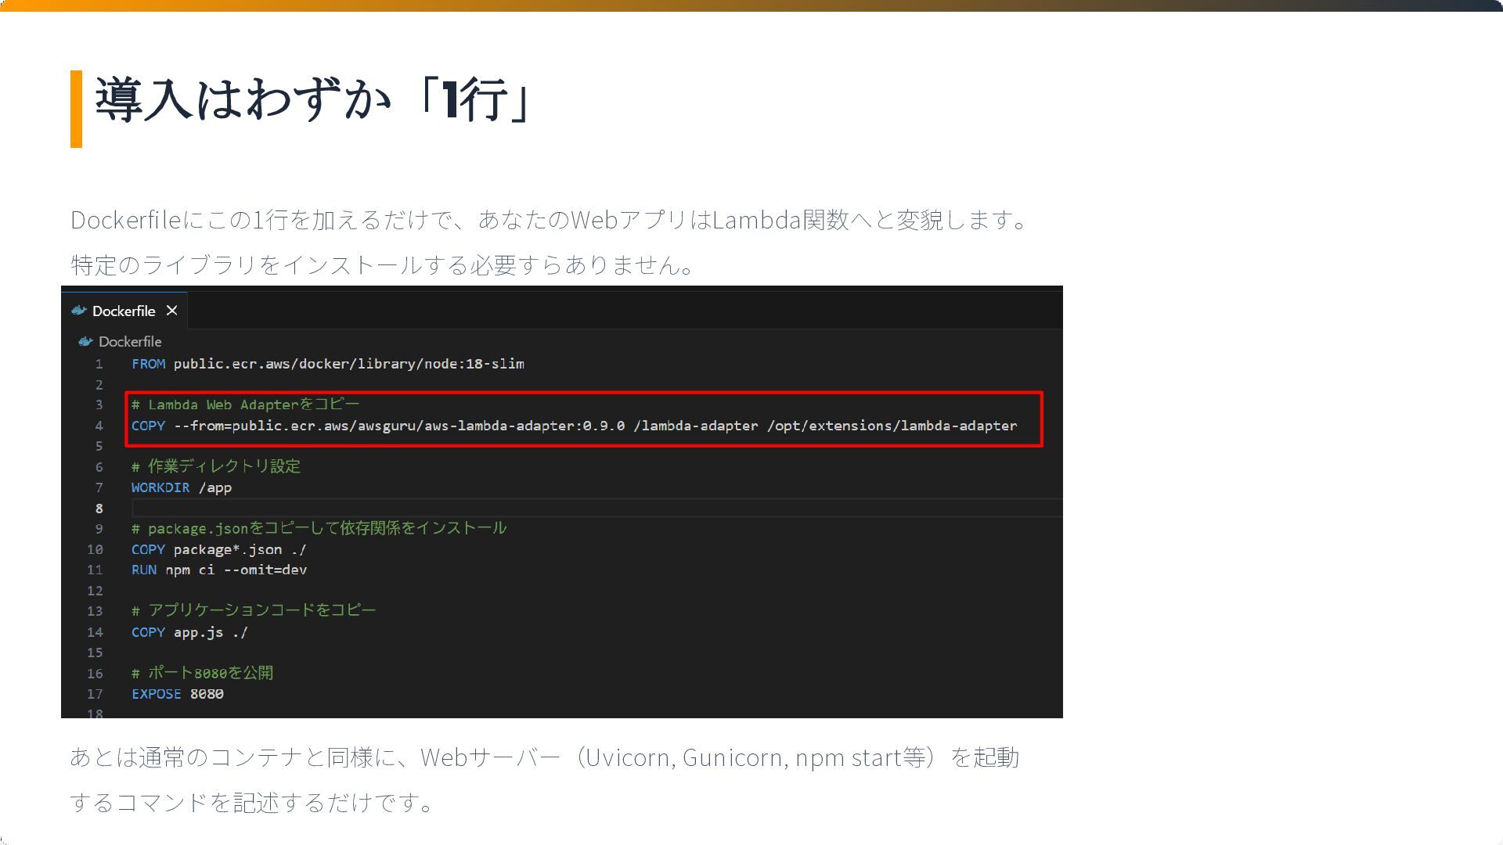Click the RUN npm ci --omit=dev line

pos(218,570)
